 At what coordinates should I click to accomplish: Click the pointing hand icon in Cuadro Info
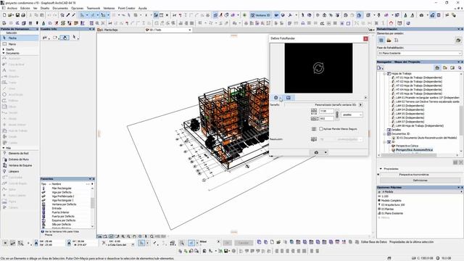pos(65,38)
